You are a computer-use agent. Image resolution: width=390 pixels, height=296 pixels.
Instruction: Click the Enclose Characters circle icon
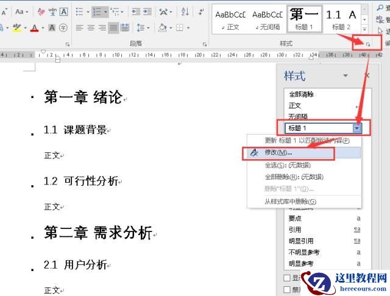click(63, 27)
